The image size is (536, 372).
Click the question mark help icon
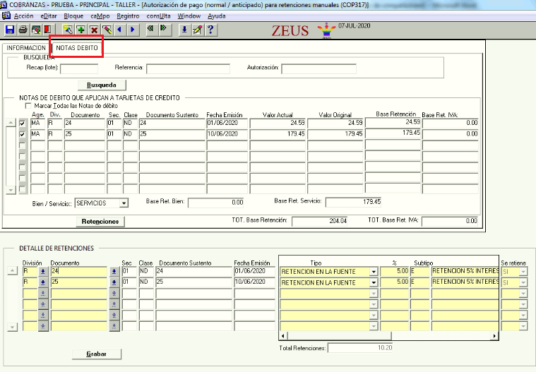pyautogui.click(x=210, y=30)
